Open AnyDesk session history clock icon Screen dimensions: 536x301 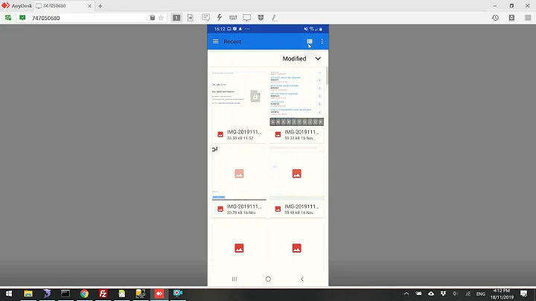pyautogui.click(x=495, y=18)
